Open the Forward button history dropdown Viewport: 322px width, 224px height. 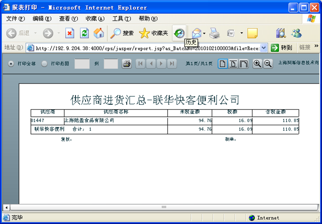tap(59, 33)
